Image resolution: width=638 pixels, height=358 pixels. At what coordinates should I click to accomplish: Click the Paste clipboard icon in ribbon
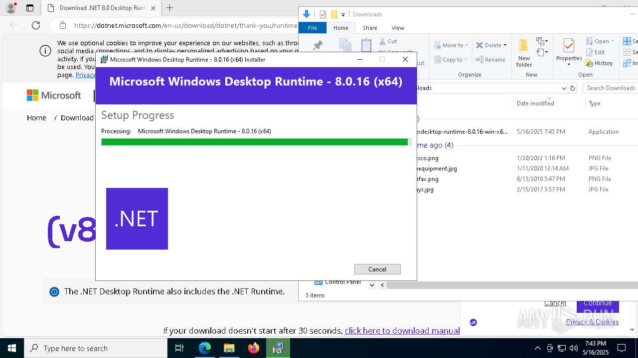366,45
